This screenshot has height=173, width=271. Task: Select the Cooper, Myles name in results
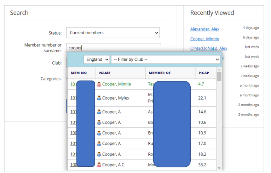(115, 98)
